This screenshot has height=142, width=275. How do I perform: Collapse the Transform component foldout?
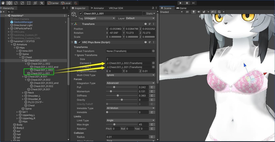[72, 24]
